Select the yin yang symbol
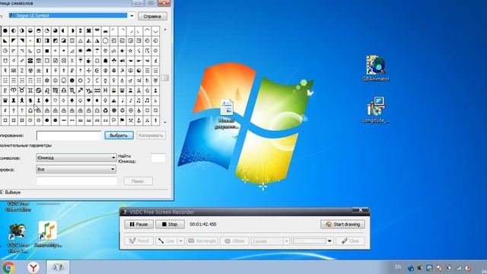Image resolution: width=487 pixels, height=274 pixels. click(x=138, y=71)
